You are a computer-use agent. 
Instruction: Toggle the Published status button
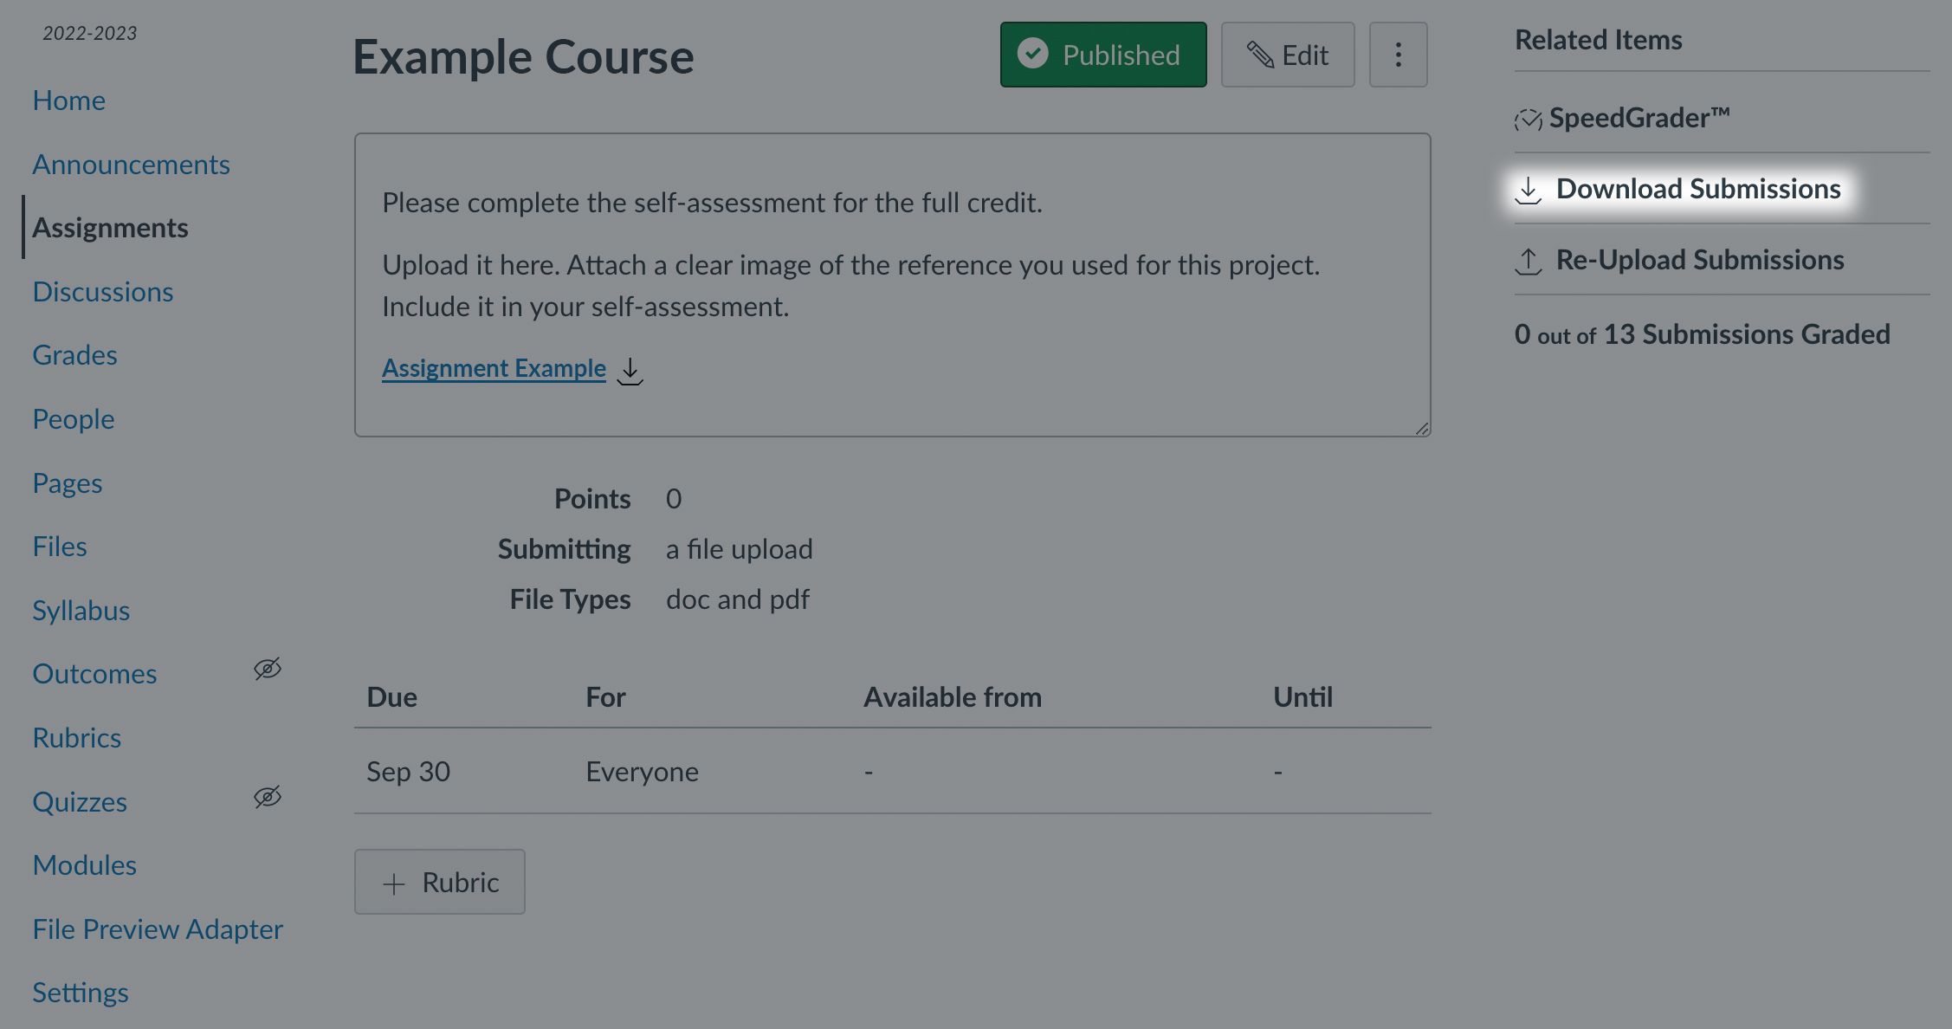(x=1103, y=55)
